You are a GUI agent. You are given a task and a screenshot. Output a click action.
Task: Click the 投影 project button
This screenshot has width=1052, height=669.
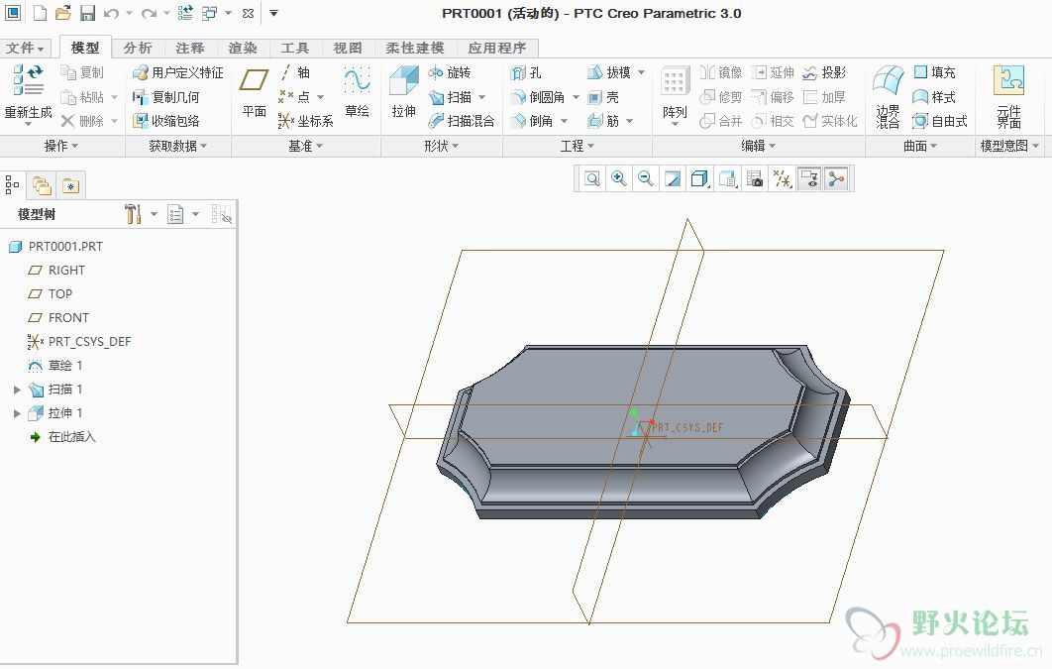click(x=824, y=72)
